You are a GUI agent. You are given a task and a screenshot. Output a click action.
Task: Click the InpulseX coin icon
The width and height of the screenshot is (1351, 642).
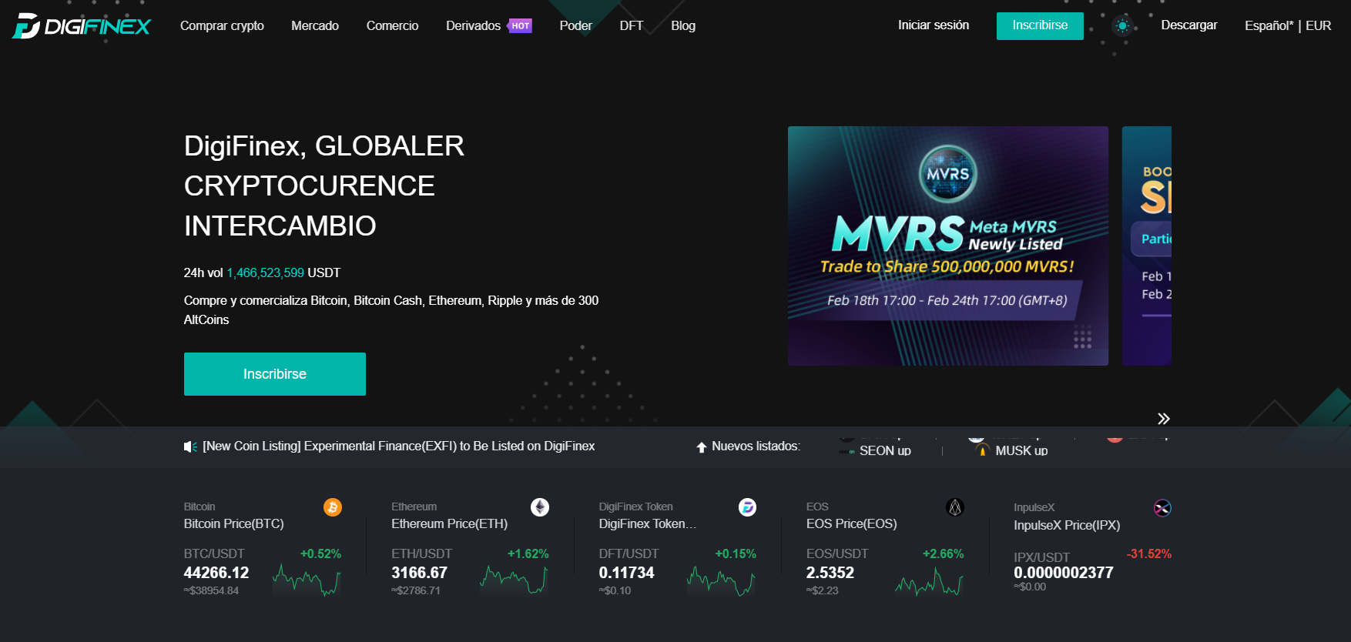(x=1162, y=508)
